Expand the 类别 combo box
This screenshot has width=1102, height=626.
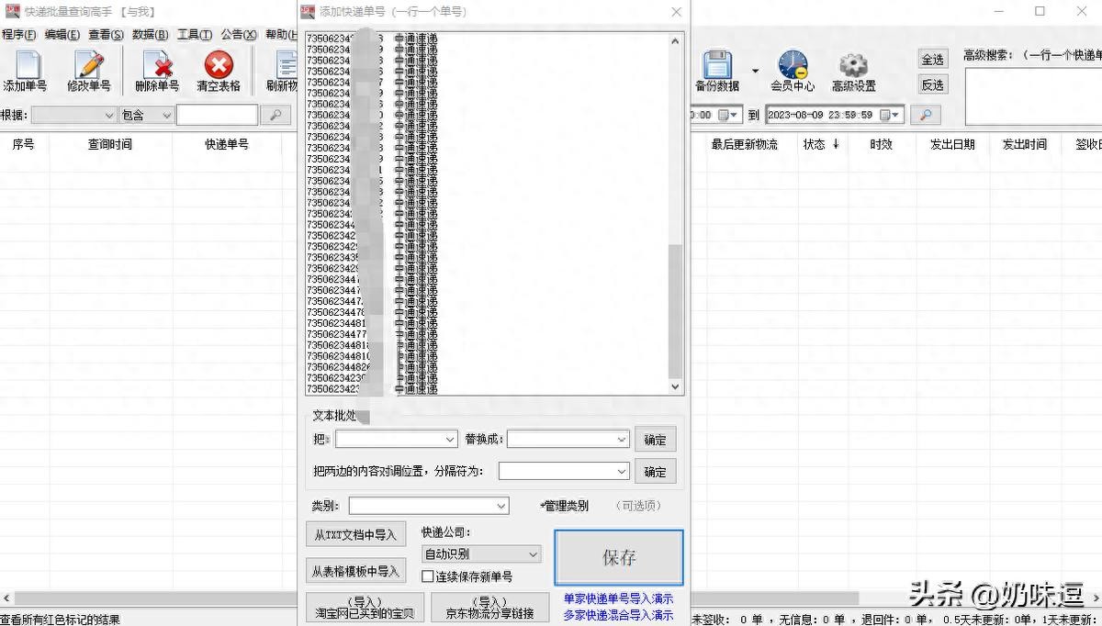[x=501, y=506]
